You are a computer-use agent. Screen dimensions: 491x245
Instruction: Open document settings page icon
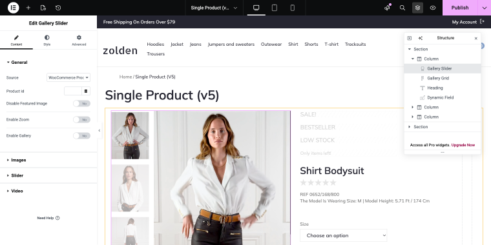coord(43,8)
